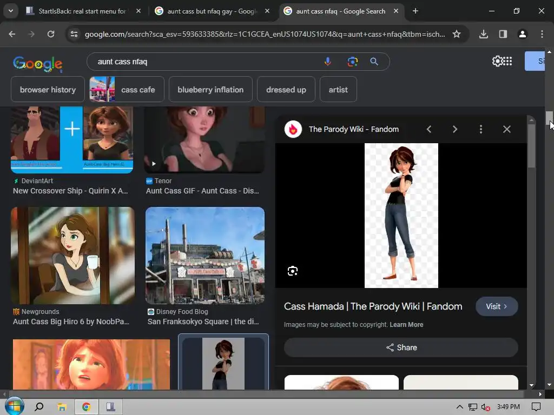The image size is (554, 415).
Task: Submit search with magnifier icon
Action: [x=374, y=62]
